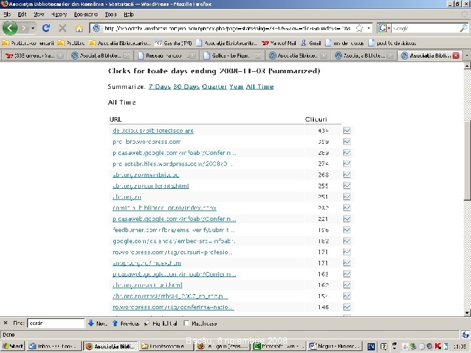Open the Help menu
Viewport: 471px width, 353px height.
click(129, 14)
